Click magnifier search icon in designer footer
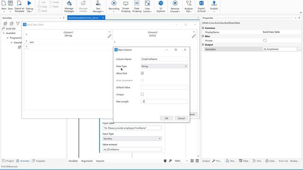Screen dimensions: 303x170 pos(170,161)
